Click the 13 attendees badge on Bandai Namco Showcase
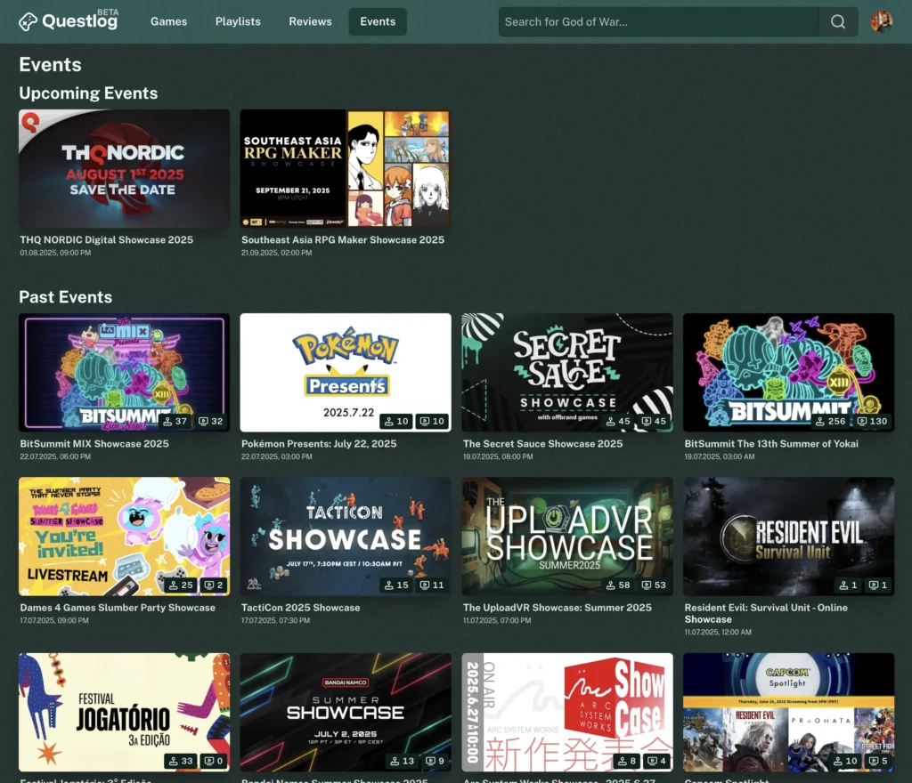Image resolution: width=912 pixels, height=783 pixels. pyautogui.click(x=402, y=761)
